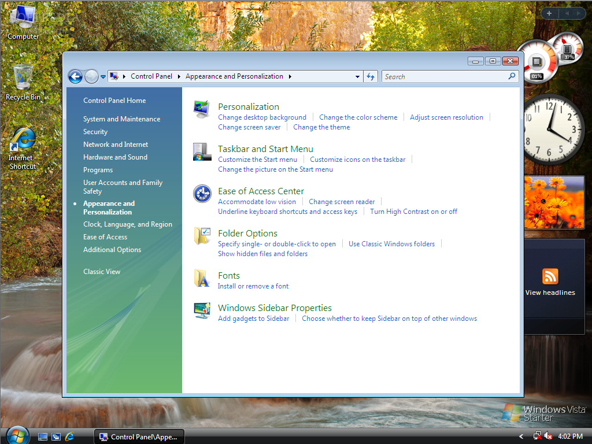This screenshot has width=592, height=444.
Task: Open Computer from the desktop
Action: [22, 17]
